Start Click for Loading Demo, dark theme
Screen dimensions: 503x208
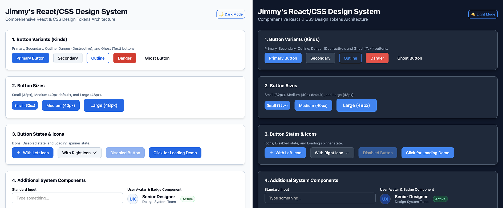point(428,153)
